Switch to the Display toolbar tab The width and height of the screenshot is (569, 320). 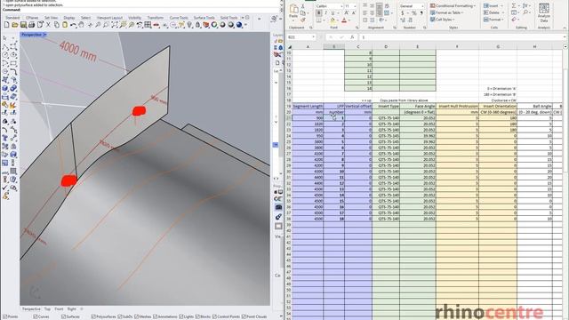point(69,18)
